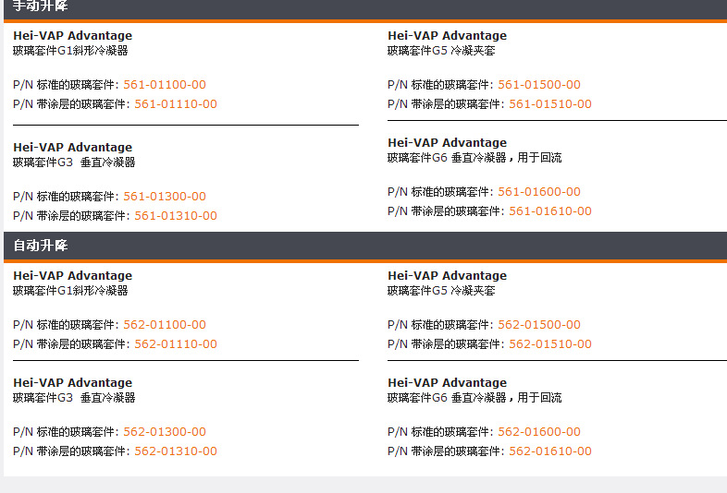
Task: Open coated G5 link 561-01510-00
Action: tap(550, 104)
